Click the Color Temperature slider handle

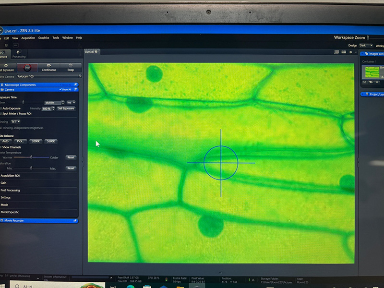tap(31, 157)
